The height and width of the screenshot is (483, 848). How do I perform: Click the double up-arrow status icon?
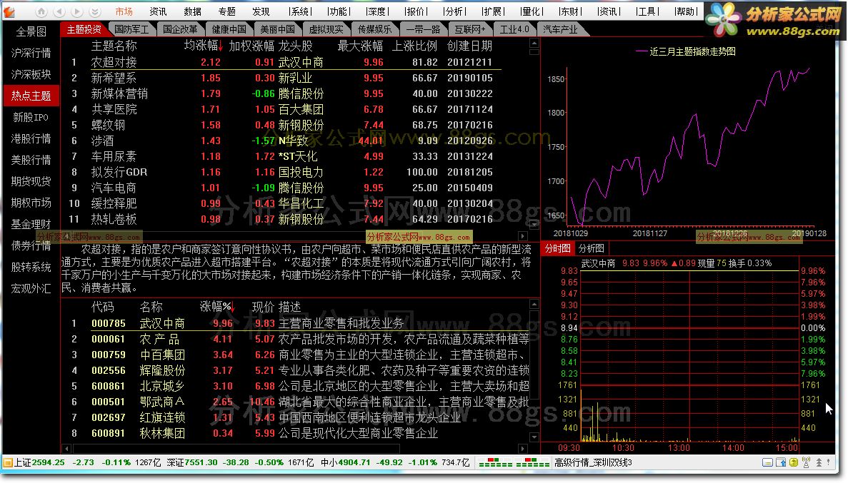point(819,462)
